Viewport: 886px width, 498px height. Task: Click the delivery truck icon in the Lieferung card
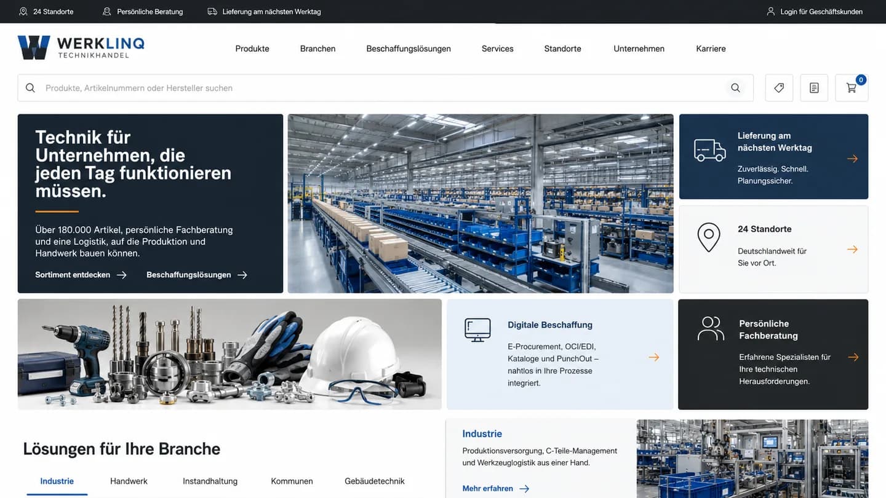[710, 150]
